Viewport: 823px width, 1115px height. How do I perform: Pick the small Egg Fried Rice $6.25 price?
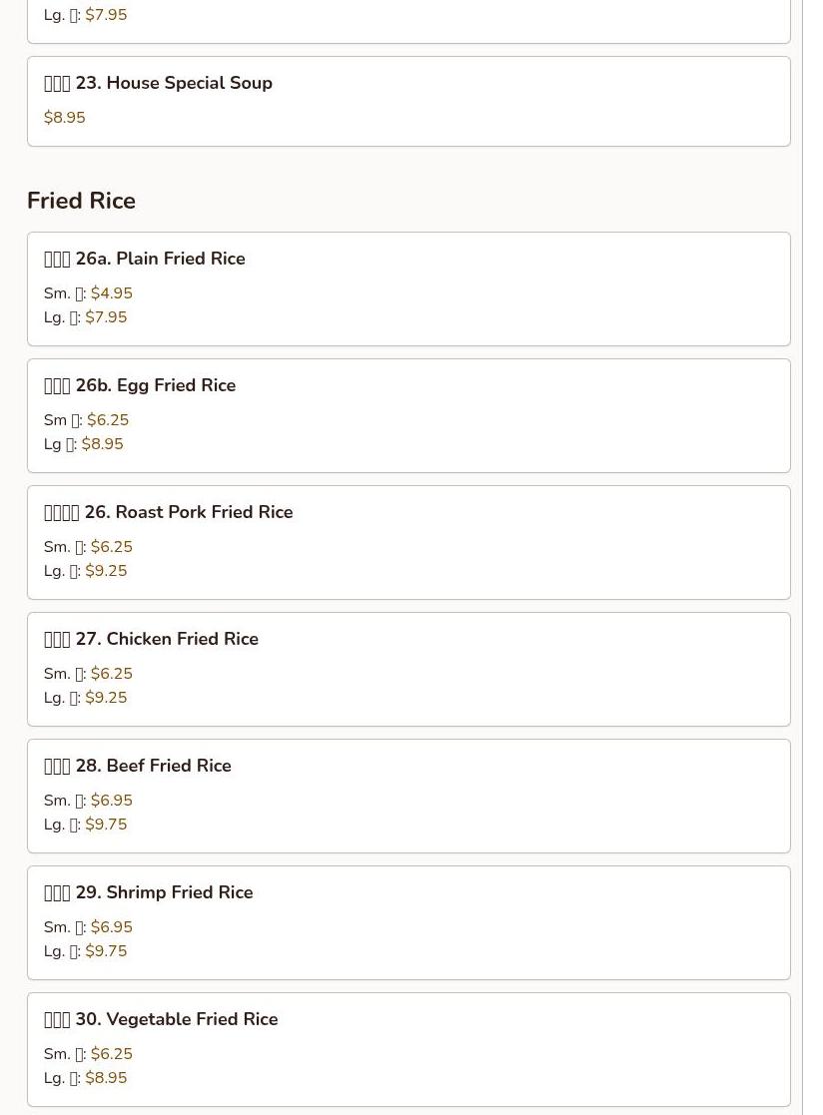tap(108, 420)
